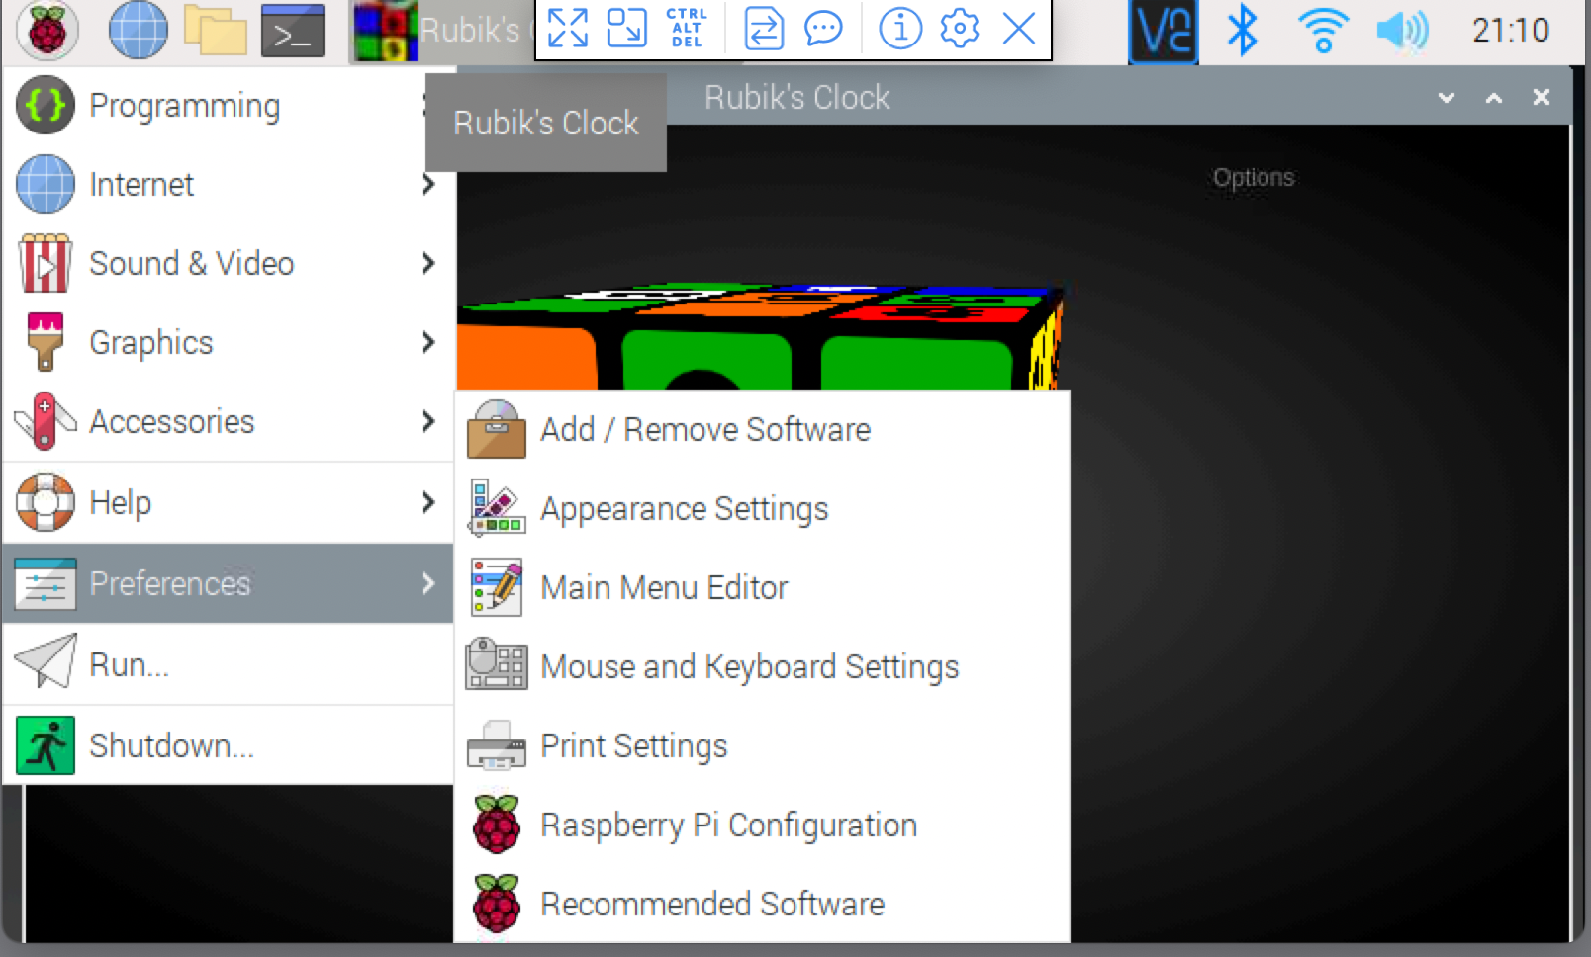Click the VNC server tray icon

coord(1164,31)
